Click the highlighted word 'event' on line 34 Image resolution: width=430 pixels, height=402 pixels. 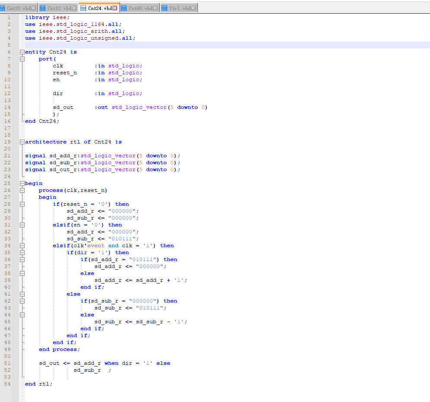[96, 246]
